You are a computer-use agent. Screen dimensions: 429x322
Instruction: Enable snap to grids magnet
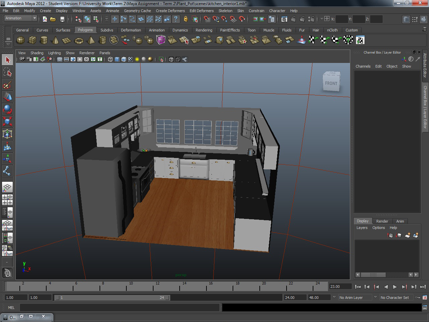(206, 19)
